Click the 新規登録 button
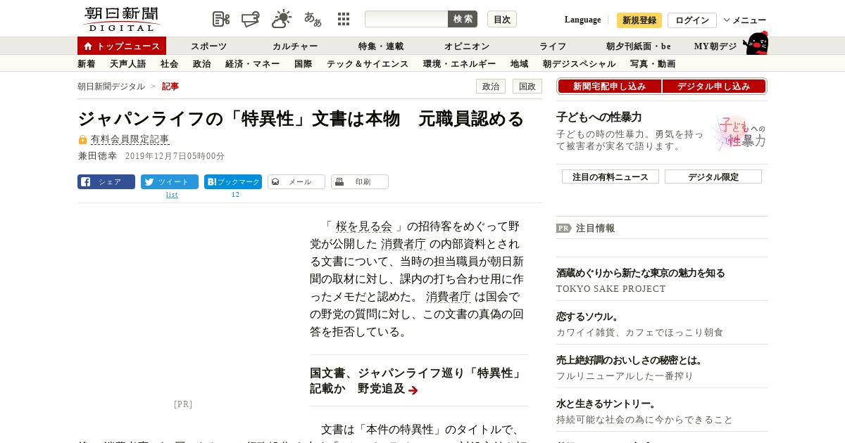 click(x=639, y=20)
